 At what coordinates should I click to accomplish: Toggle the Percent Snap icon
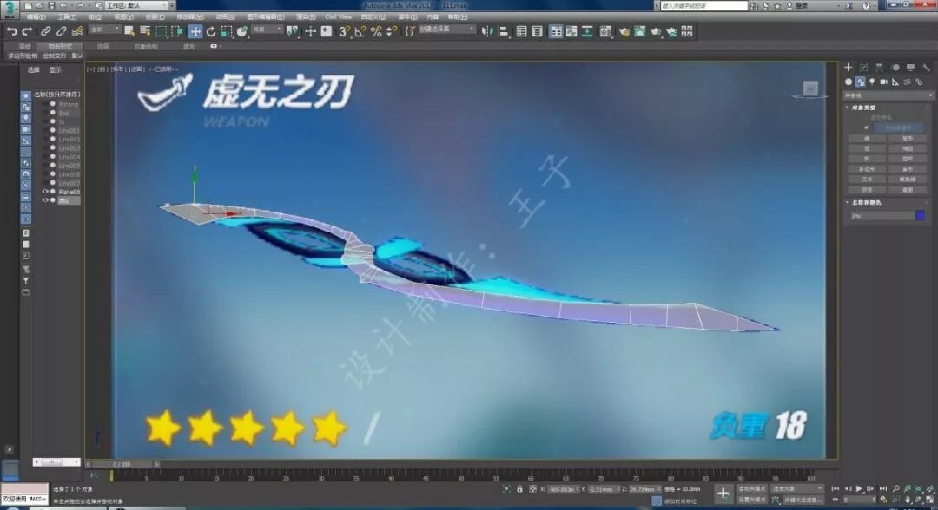tap(376, 31)
